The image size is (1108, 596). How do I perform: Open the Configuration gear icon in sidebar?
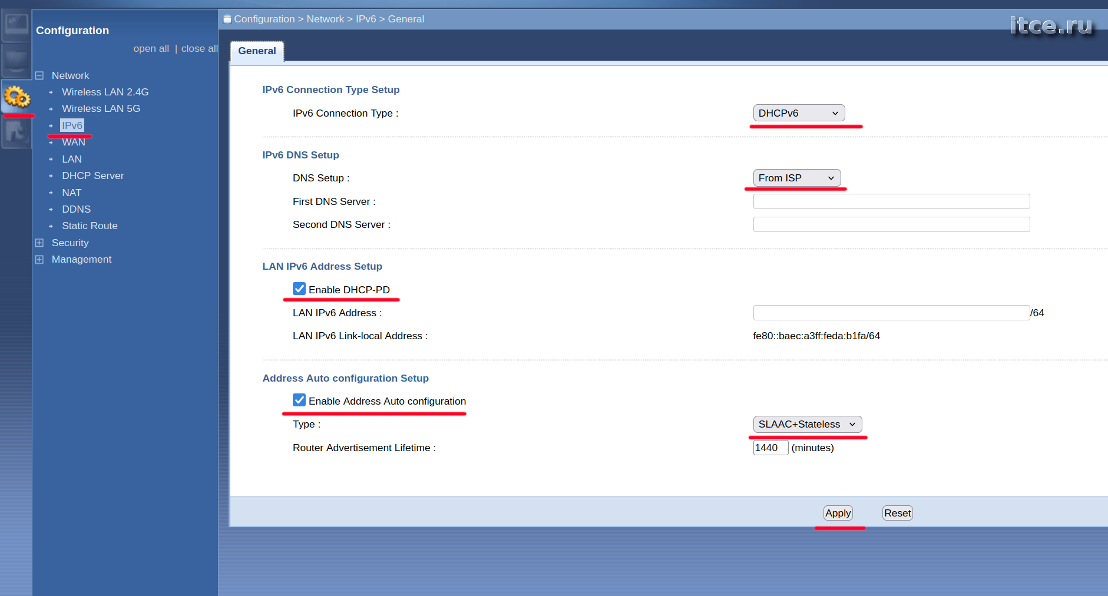click(16, 97)
